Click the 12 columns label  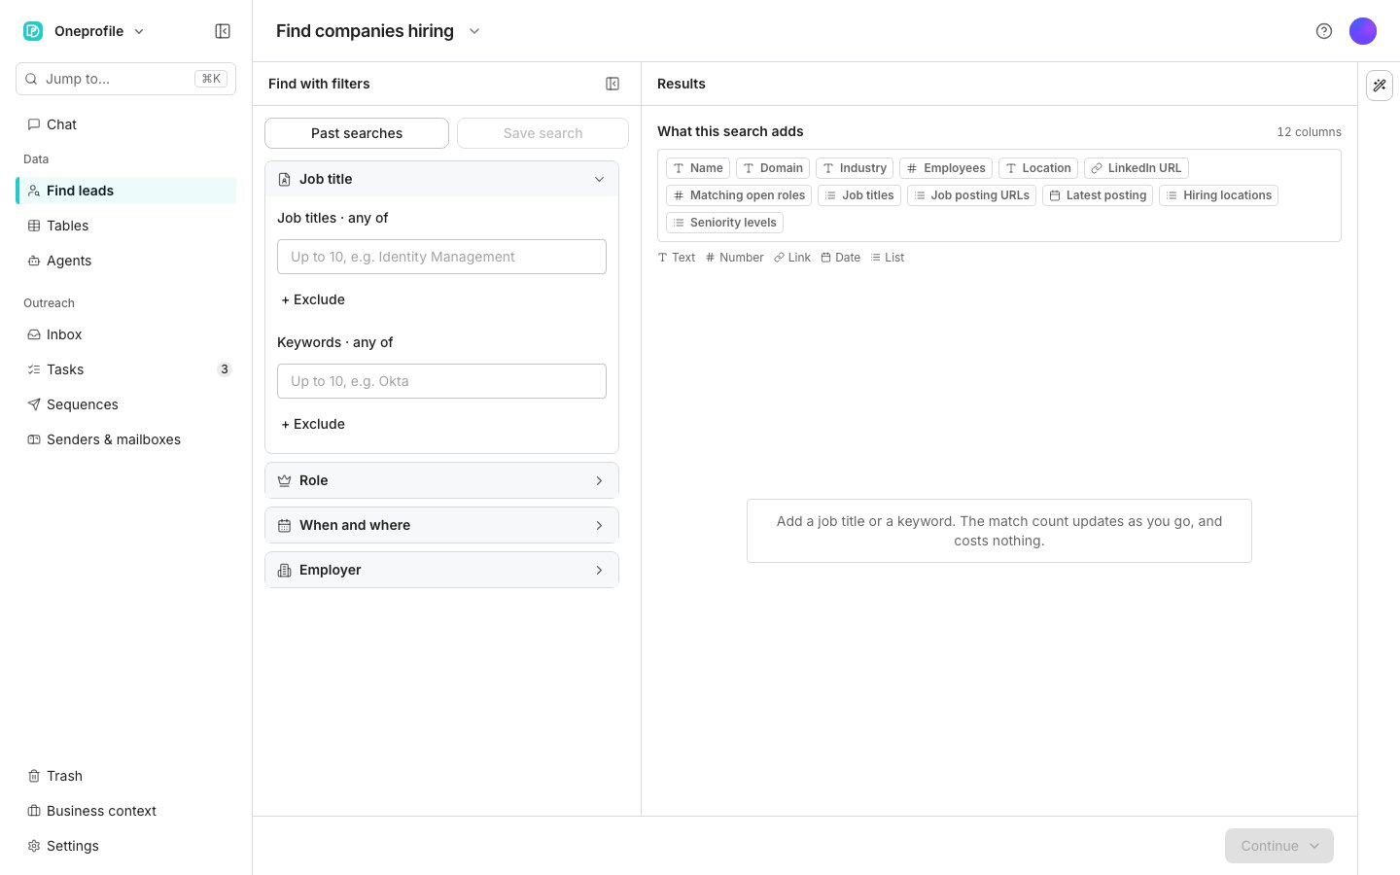point(1309,132)
